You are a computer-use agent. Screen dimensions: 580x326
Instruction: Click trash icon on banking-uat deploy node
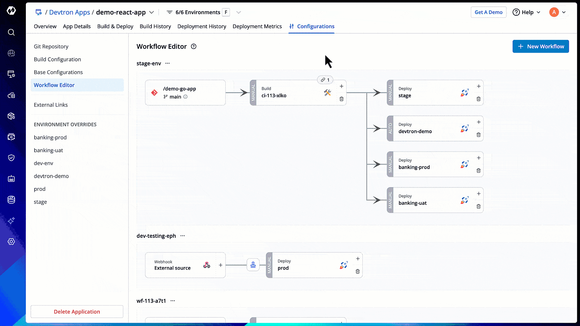tap(479, 207)
